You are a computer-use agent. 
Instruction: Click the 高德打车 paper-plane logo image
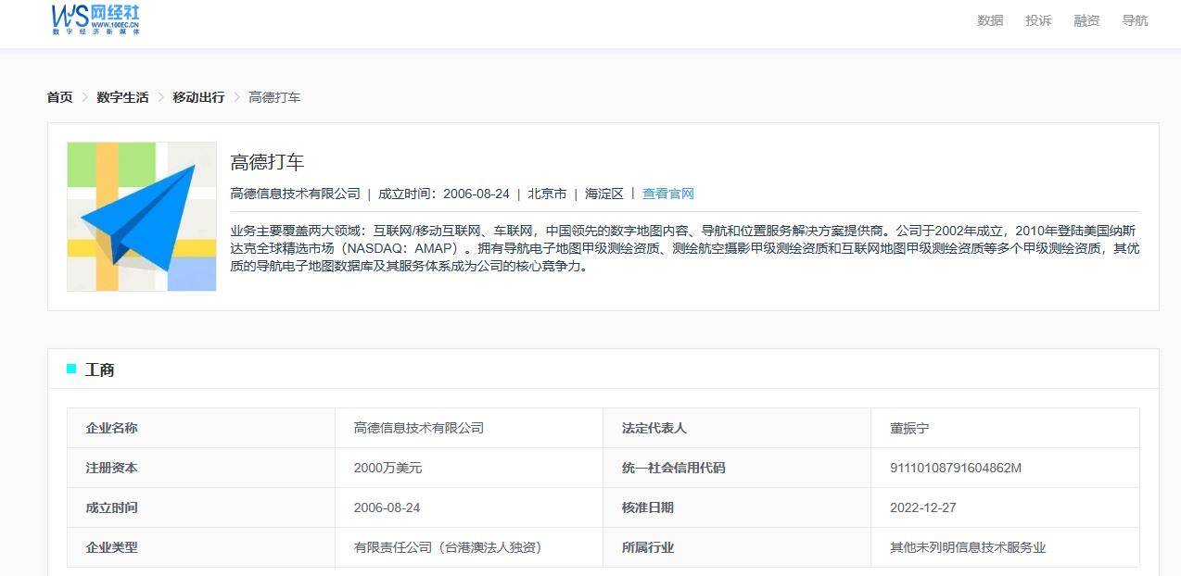pos(142,217)
